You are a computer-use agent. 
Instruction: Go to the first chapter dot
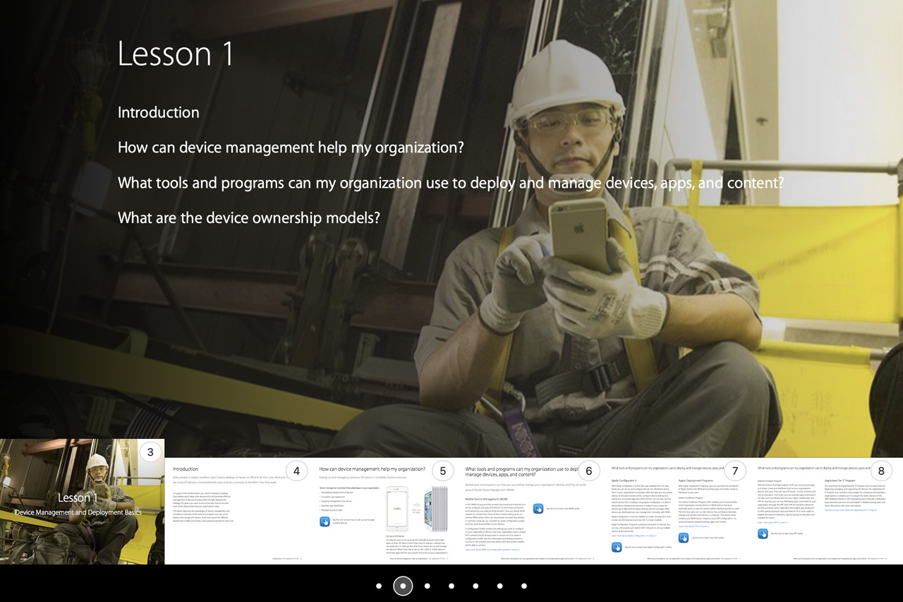point(379,586)
